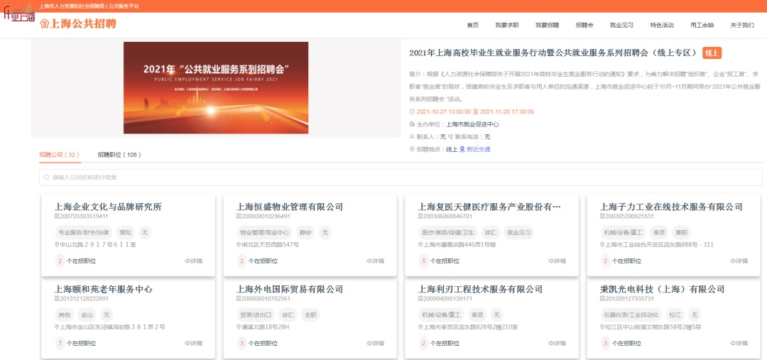767x360 pixels.
Task: Open company 上海恒盛物业管理有限公司
Action: tap(290, 207)
